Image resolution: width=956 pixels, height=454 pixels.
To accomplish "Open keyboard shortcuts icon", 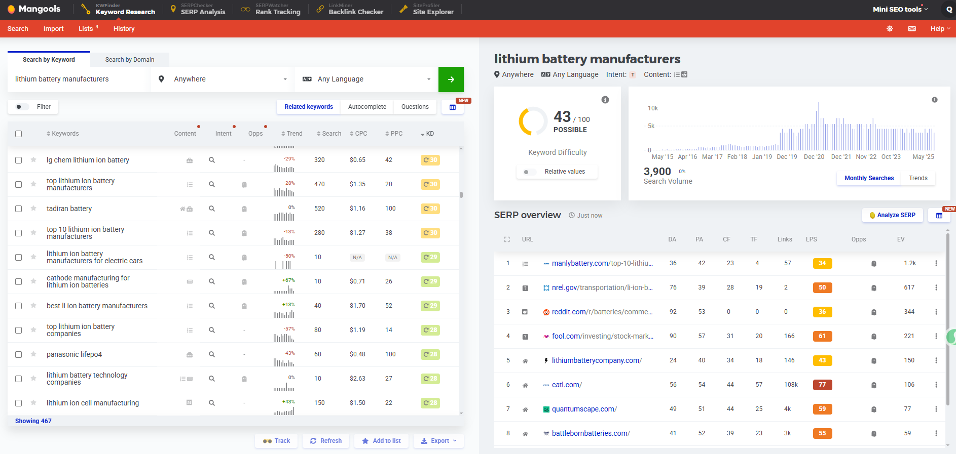I will (x=912, y=29).
